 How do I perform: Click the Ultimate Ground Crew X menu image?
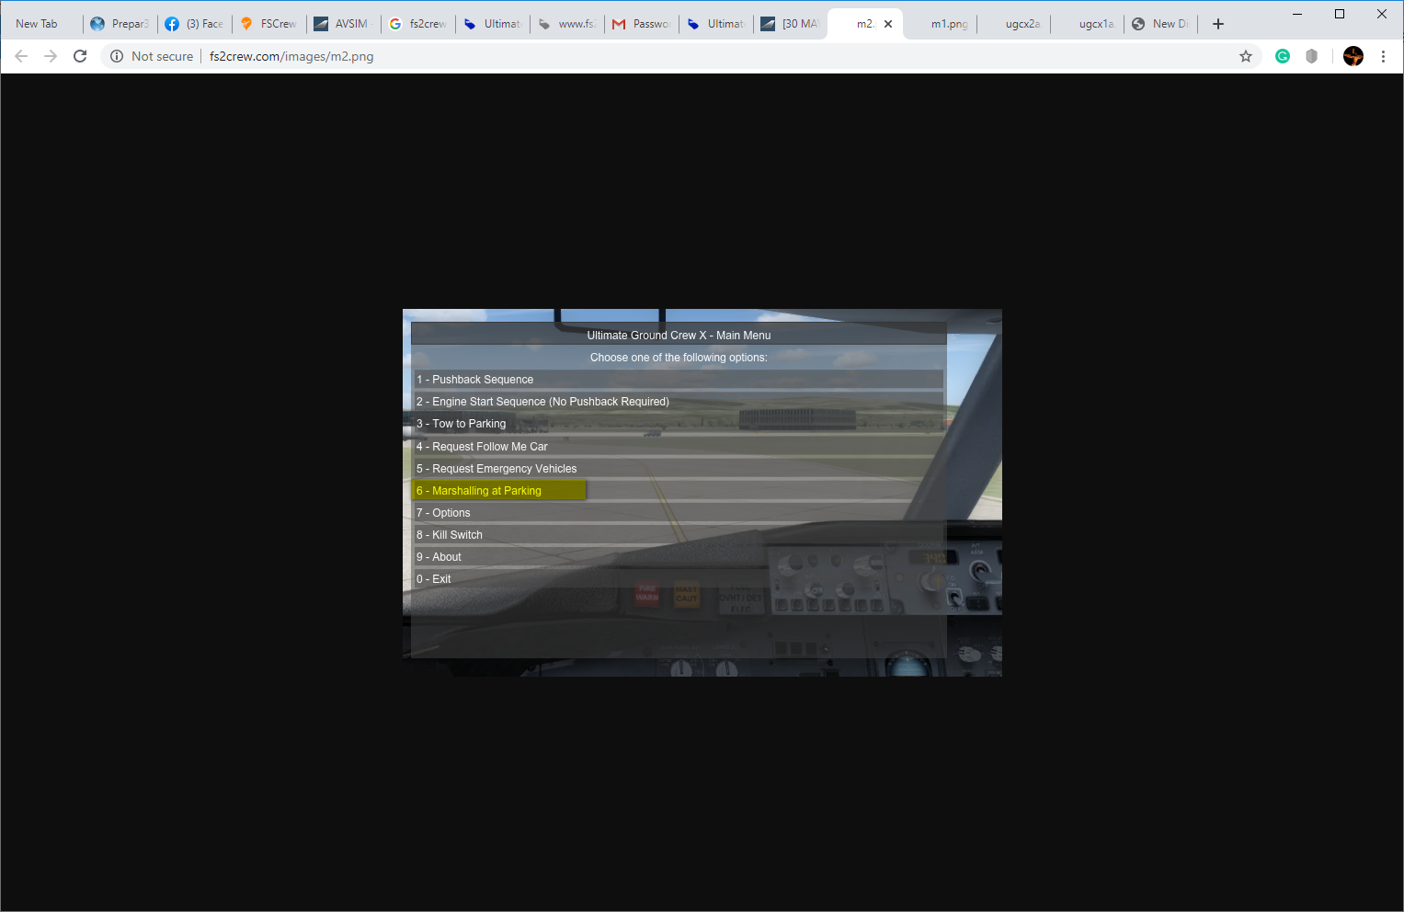tap(702, 493)
